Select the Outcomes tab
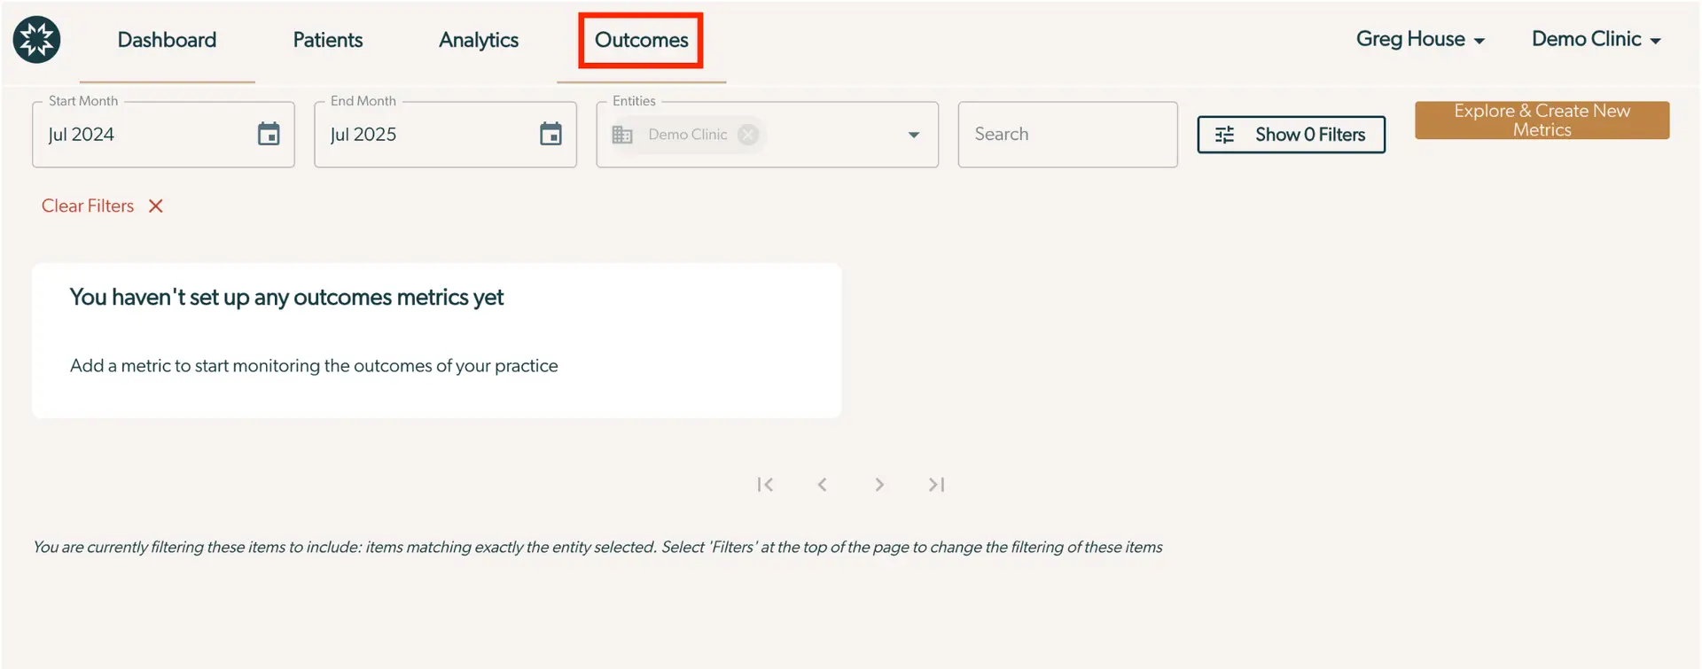The width and height of the screenshot is (1702, 669). tap(641, 40)
